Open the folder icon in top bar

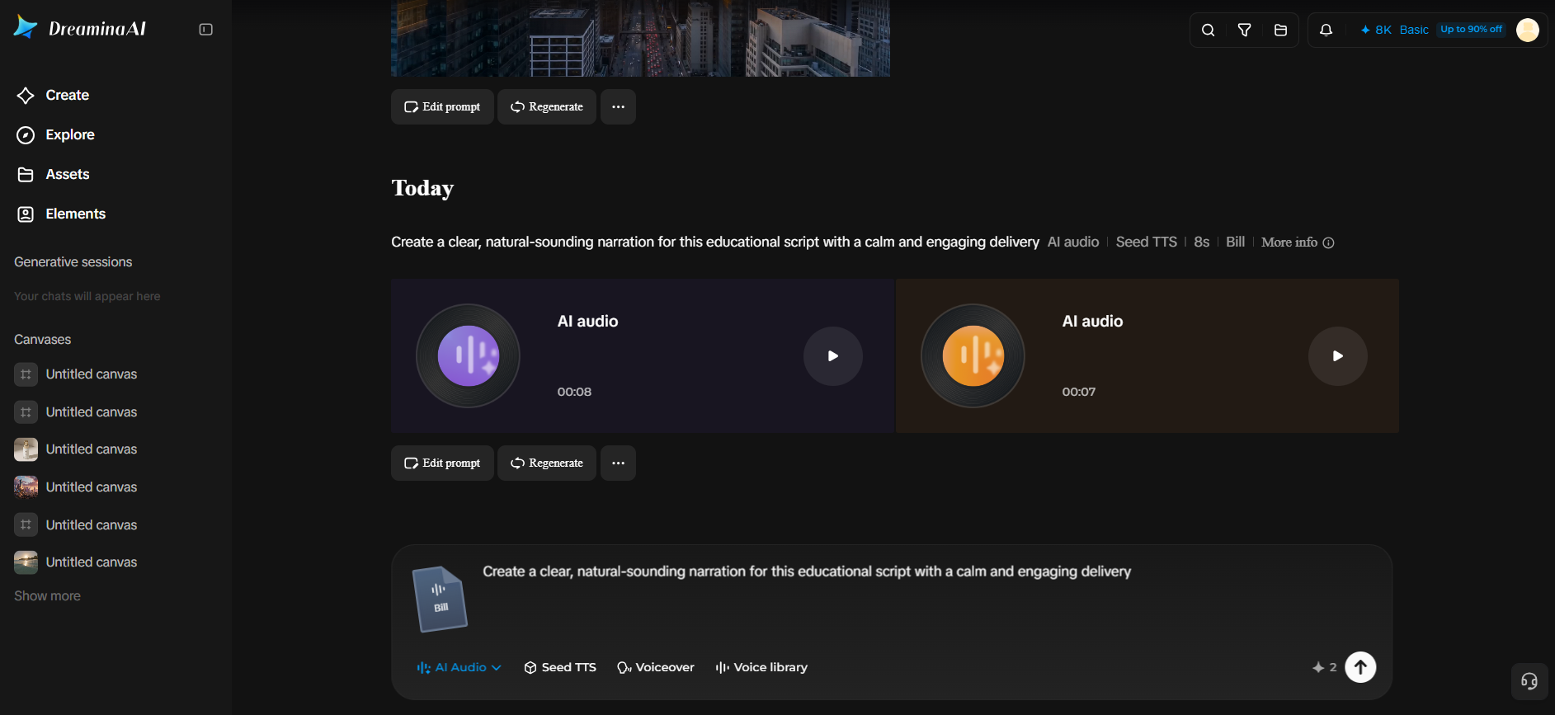[x=1280, y=31]
